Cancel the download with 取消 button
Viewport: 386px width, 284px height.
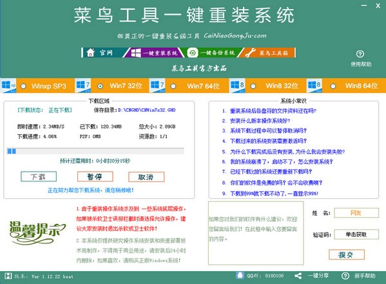(x=146, y=177)
